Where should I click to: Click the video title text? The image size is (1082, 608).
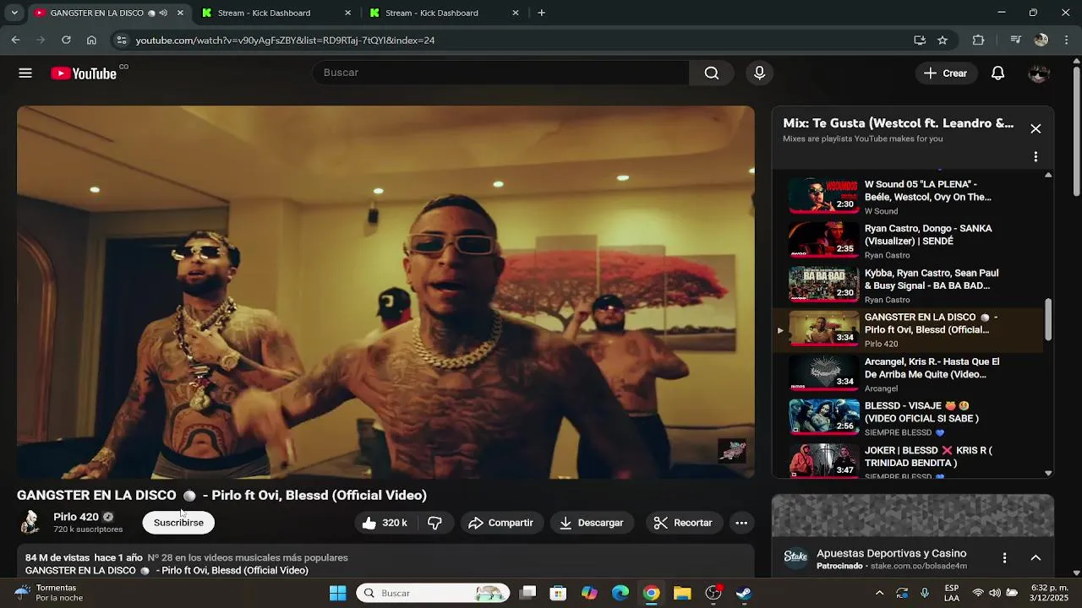point(221,496)
